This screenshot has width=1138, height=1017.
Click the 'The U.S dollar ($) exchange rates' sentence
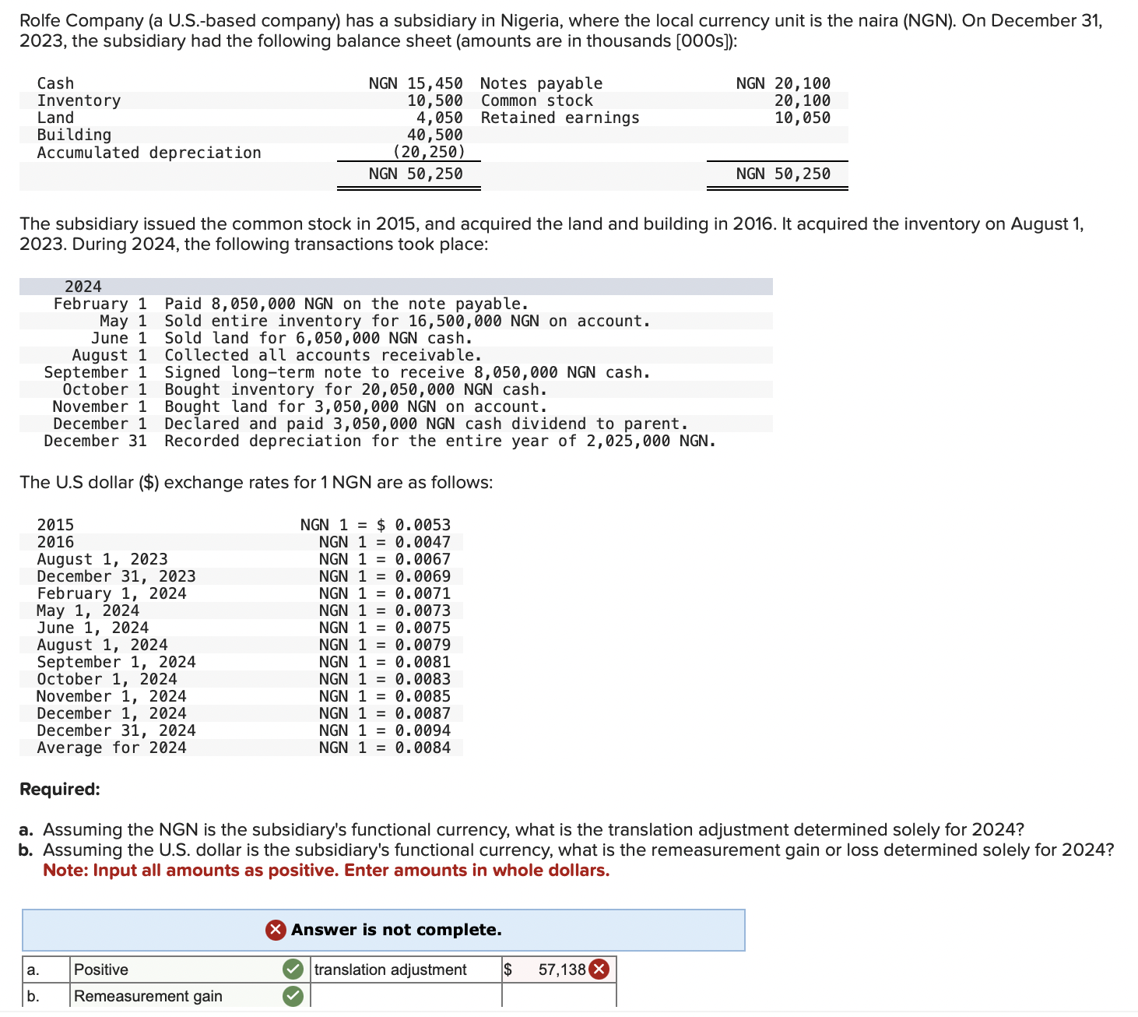click(256, 482)
